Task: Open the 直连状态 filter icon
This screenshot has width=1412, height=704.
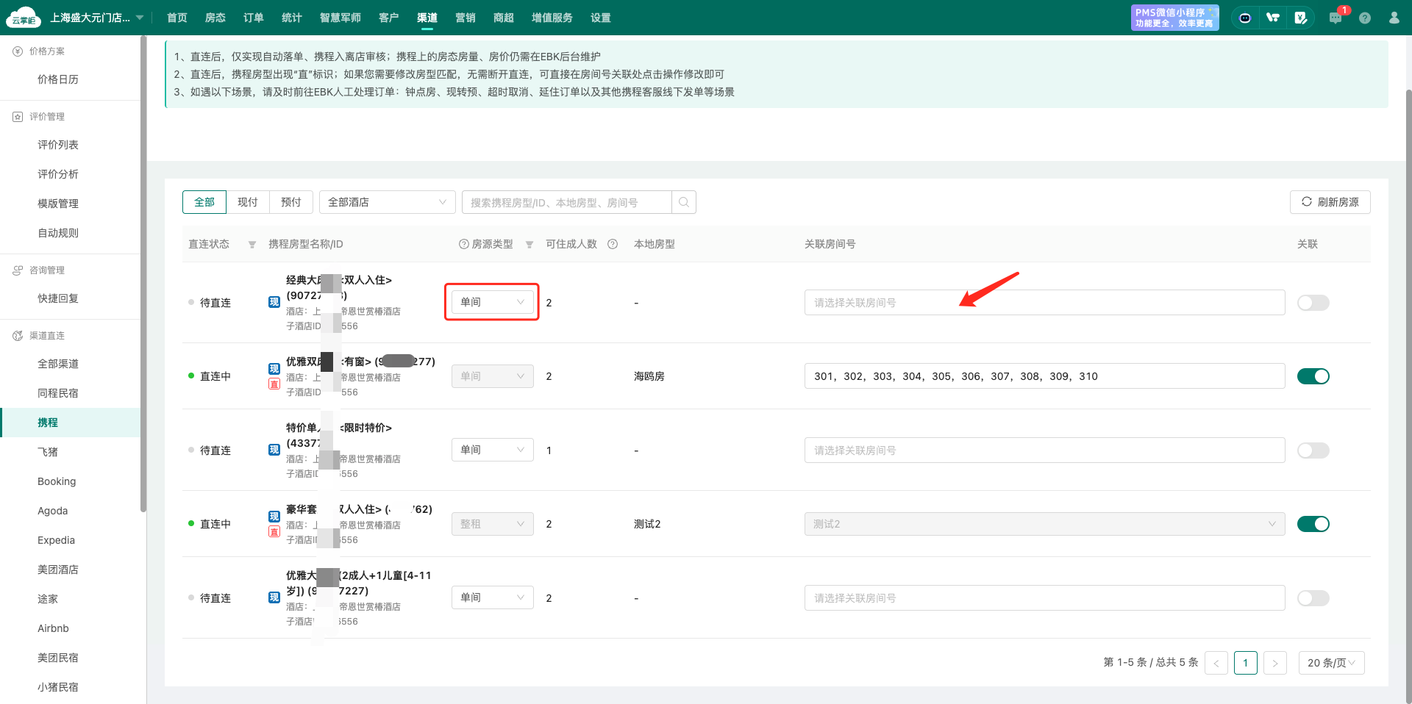Action: (x=252, y=245)
